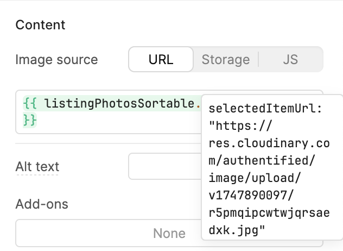Image resolution: width=343 pixels, height=251 pixels.
Task: Click the res.cloudinary.co line in popup
Action: tap(269, 143)
